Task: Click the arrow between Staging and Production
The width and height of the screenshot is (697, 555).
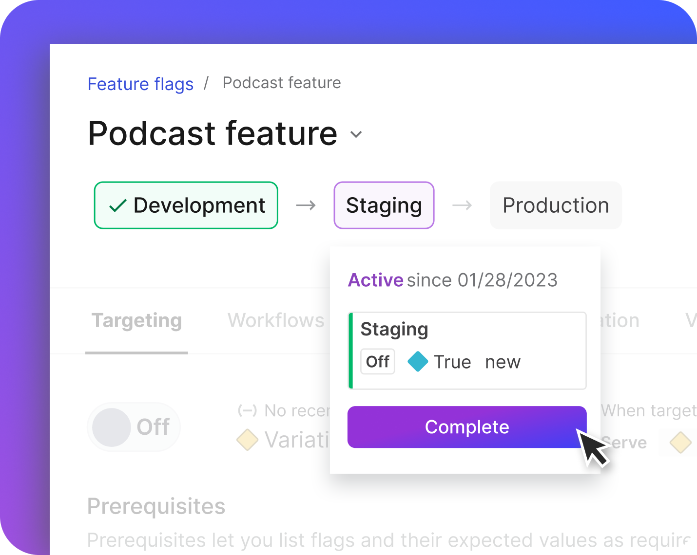Action: 462,205
